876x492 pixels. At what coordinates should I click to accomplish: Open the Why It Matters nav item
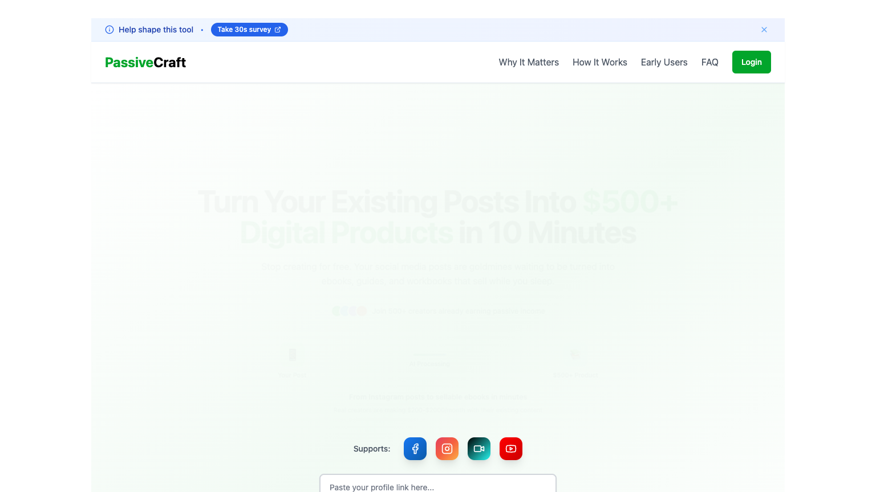point(529,62)
